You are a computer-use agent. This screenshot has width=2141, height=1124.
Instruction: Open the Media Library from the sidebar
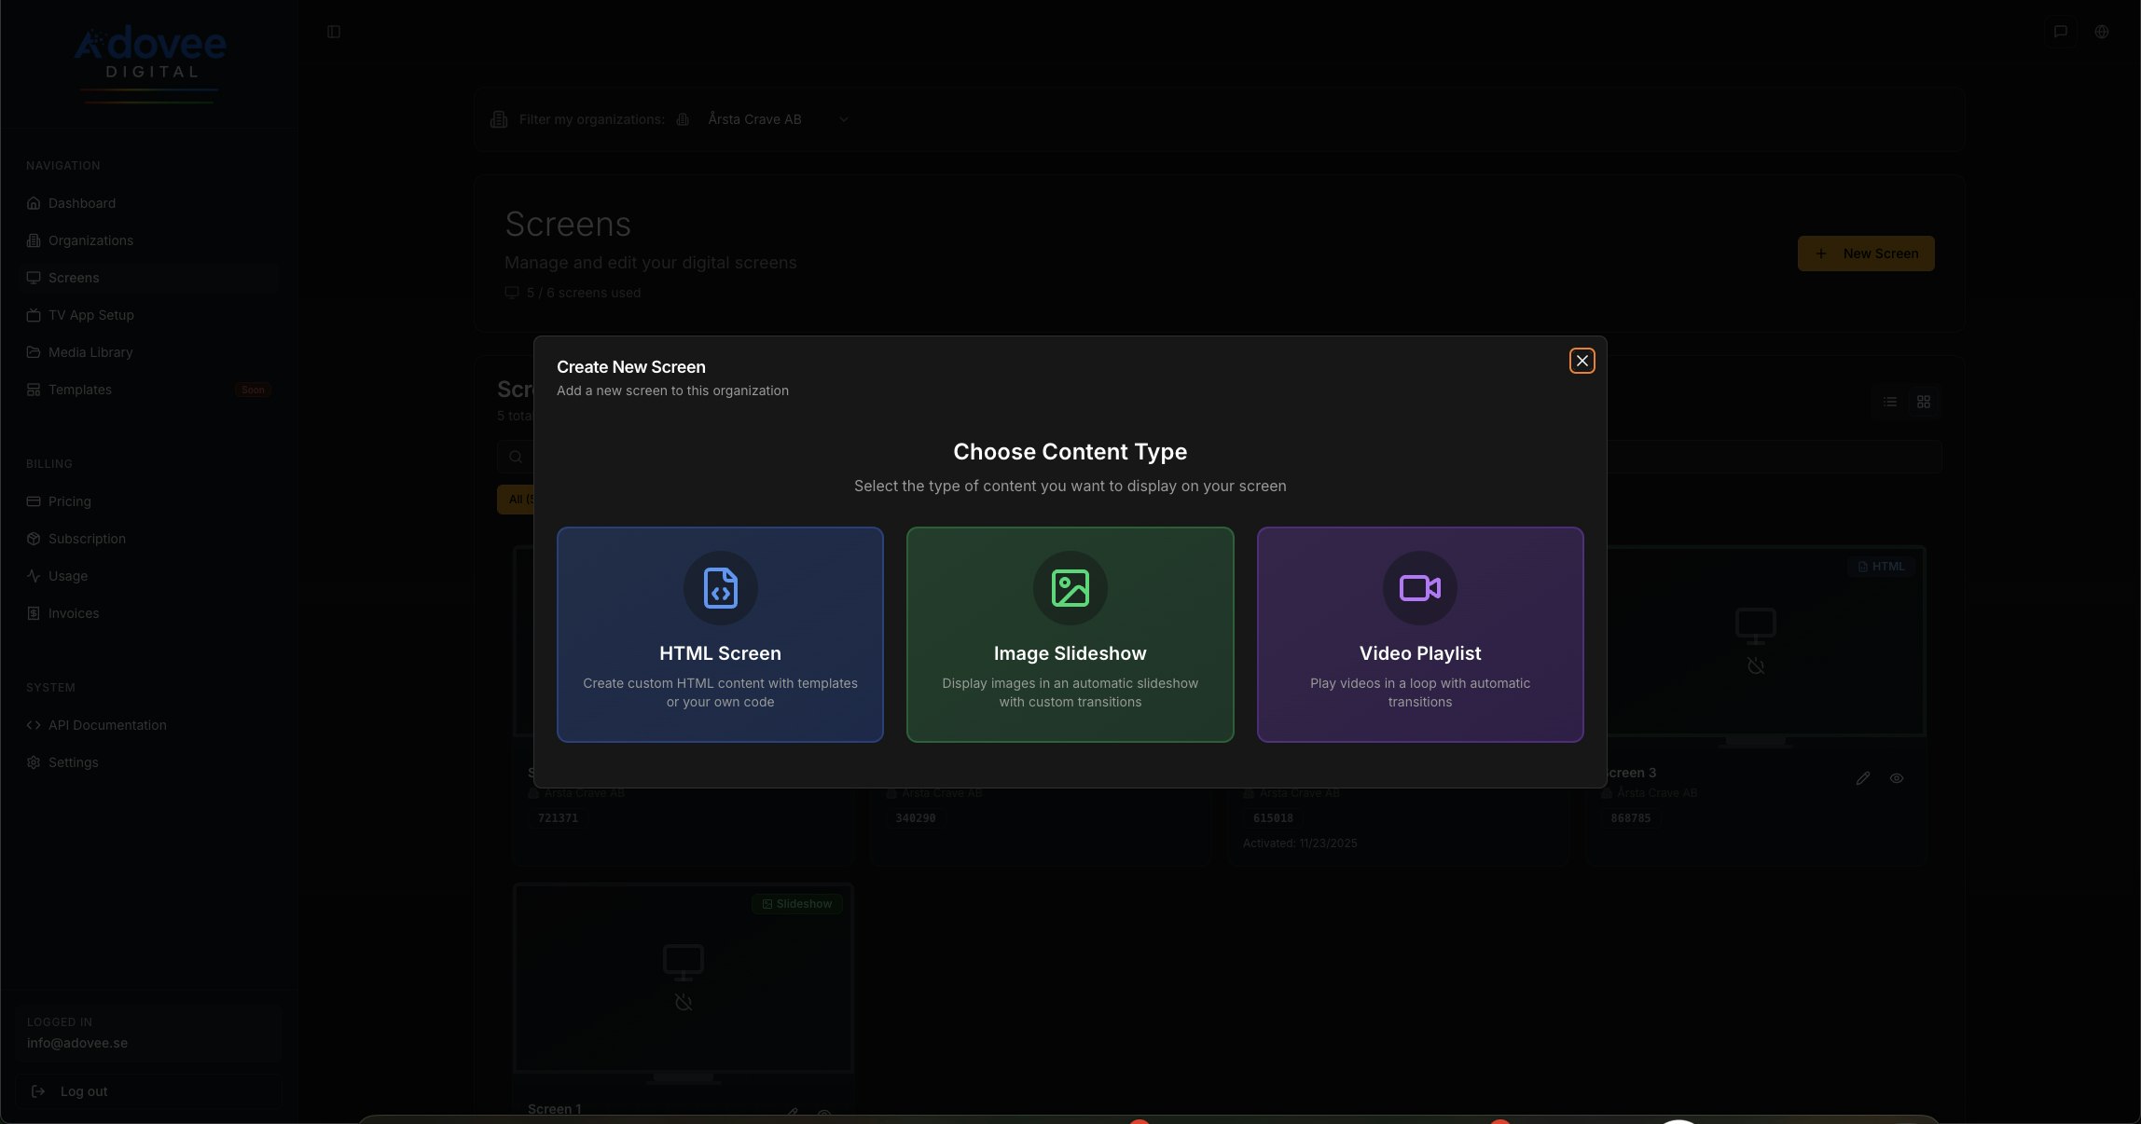click(x=90, y=352)
